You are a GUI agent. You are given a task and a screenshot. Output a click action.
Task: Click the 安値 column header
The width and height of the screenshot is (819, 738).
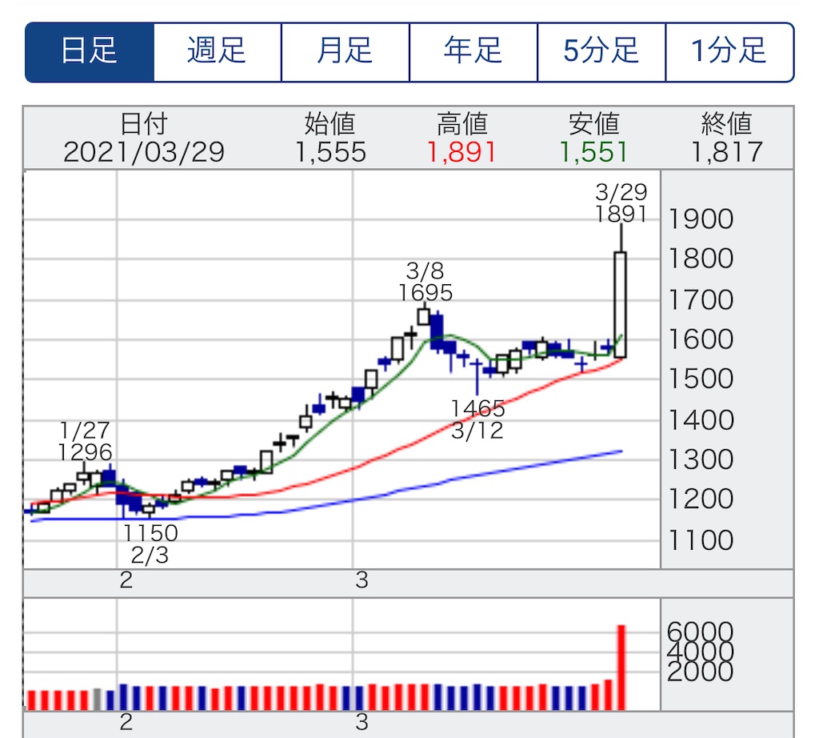point(594,124)
